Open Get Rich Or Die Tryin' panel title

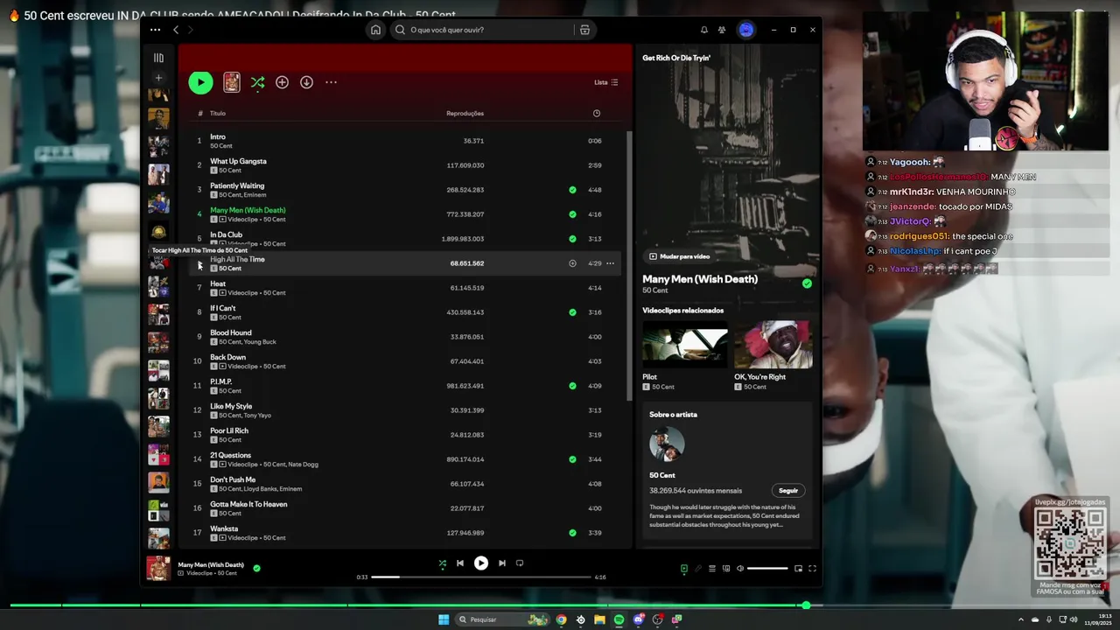676,58
